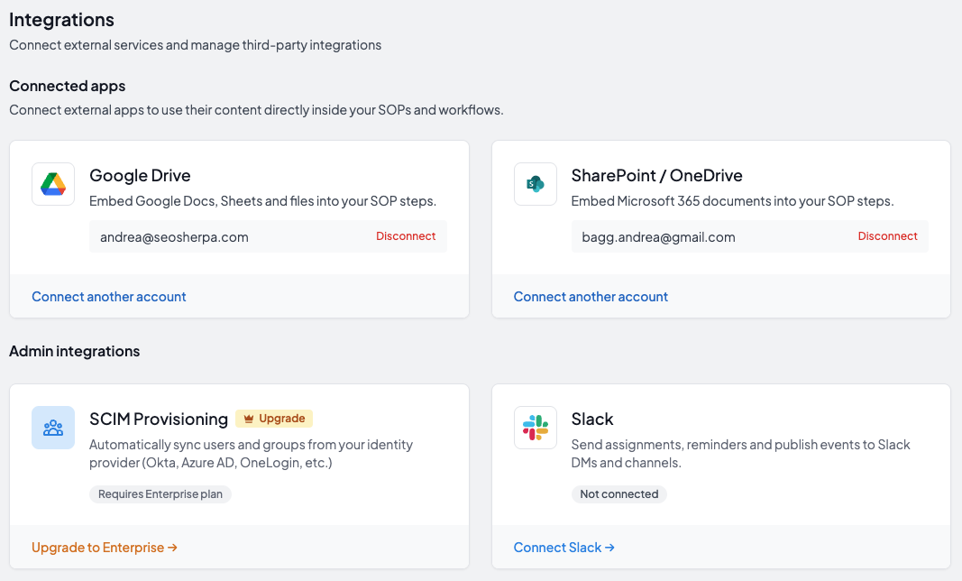Click the Integrations page heading
962x581 pixels.
tap(61, 20)
